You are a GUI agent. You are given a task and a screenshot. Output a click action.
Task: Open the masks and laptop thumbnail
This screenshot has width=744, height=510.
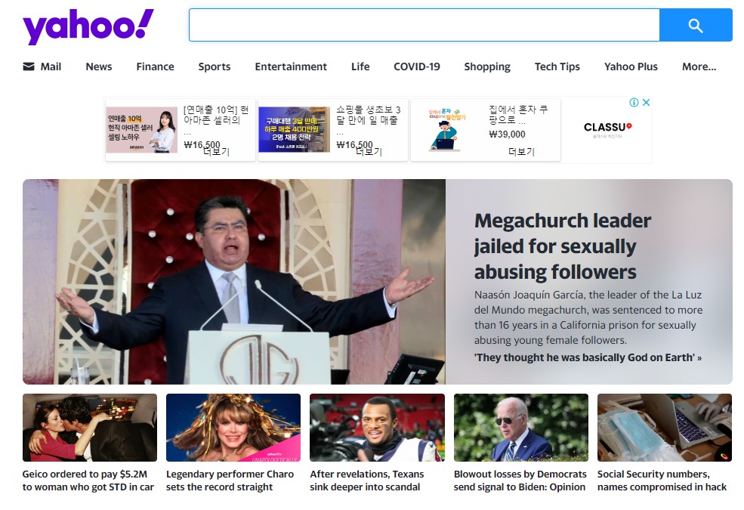click(665, 428)
